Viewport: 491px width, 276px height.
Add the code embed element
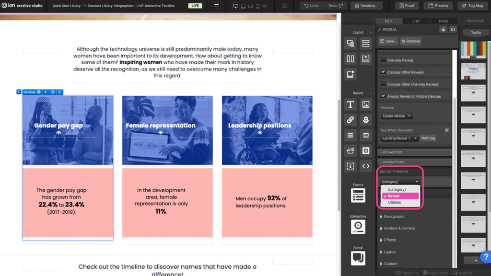(x=366, y=166)
